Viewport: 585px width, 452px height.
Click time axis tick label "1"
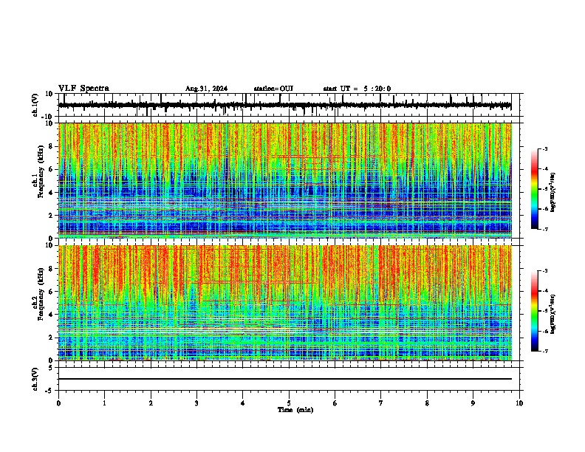click(104, 403)
